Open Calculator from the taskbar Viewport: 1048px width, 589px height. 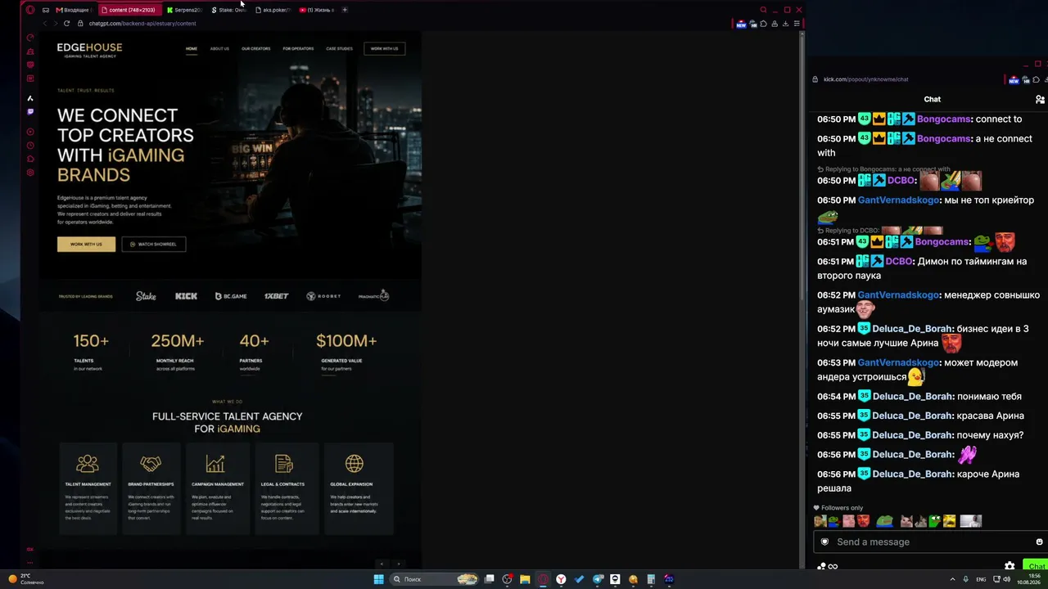click(x=651, y=579)
